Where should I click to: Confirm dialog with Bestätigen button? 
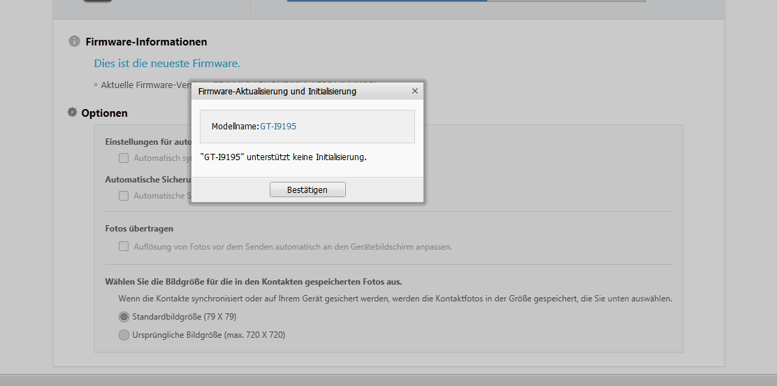pyautogui.click(x=307, y=190)
